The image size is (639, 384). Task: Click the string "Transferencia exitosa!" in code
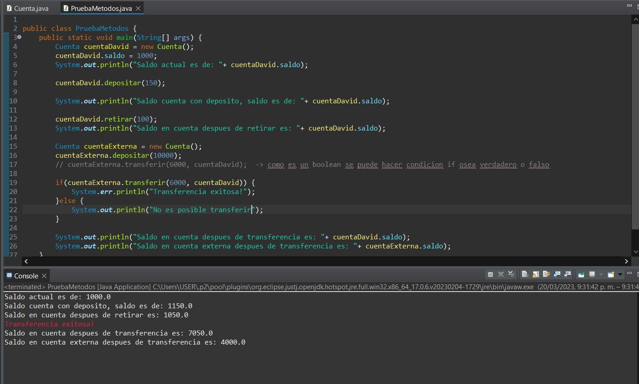pos(198,191)
